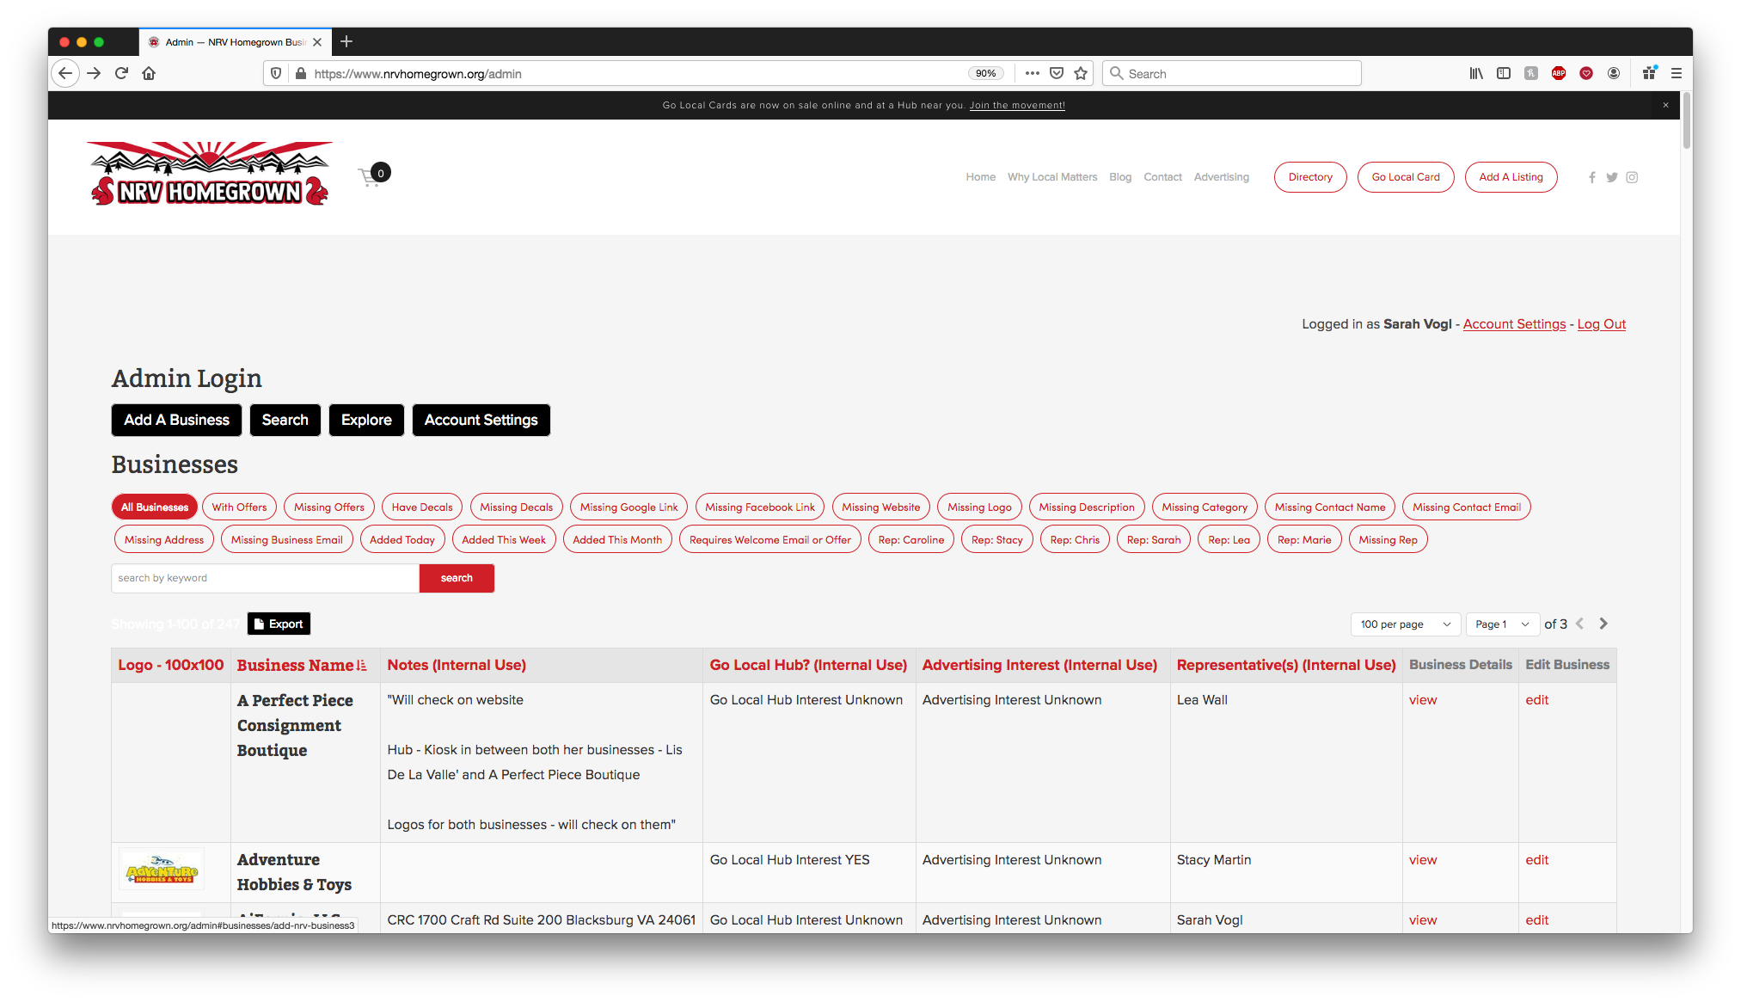The width and height of the screenshot is (1741, 1002).
Task: Click the NRV Homegrown logo
Action: click(210, 175)
